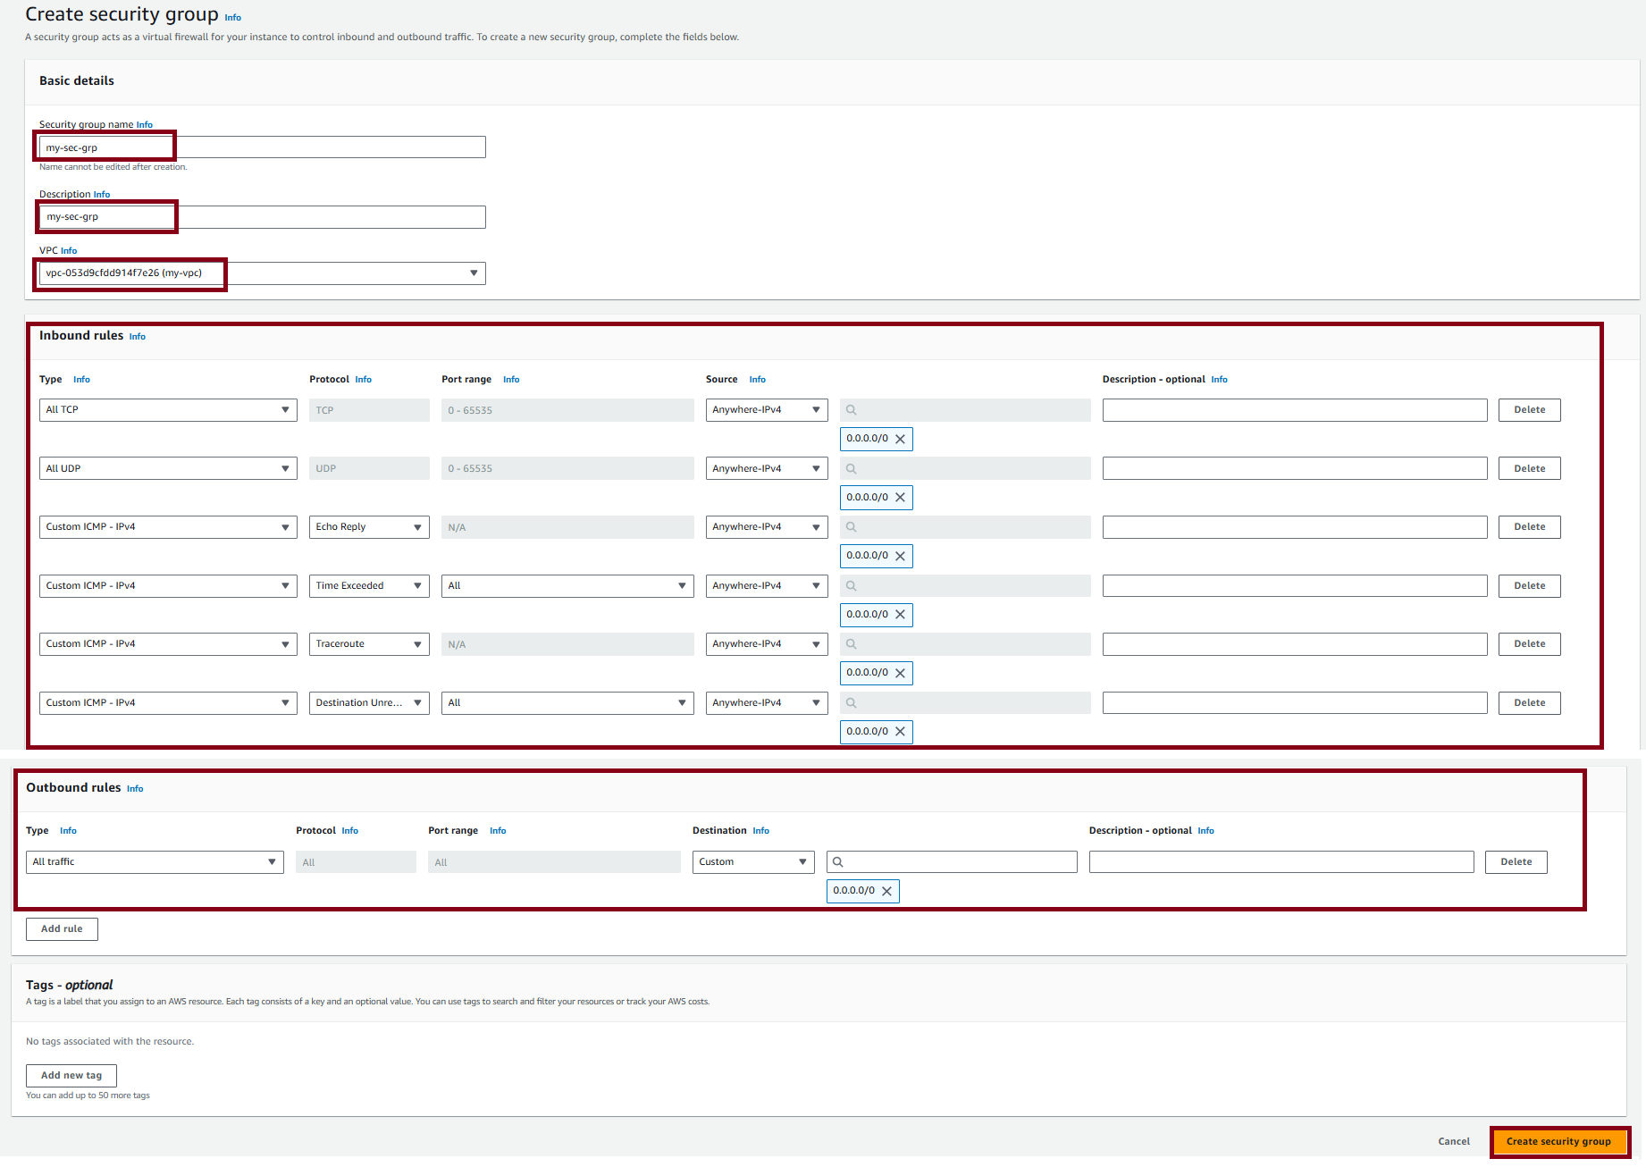Focus the description field in the All TCP row
Screen dimensions: 1646x1167
pos(1295,410)
